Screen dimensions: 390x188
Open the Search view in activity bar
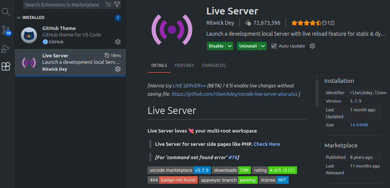click(x=6, y=12)
